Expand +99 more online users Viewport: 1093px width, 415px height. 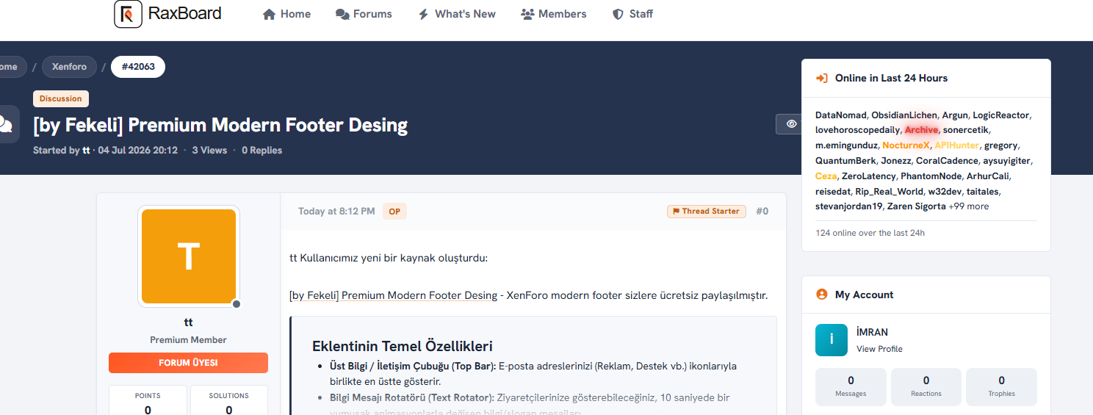click(969, 206)
